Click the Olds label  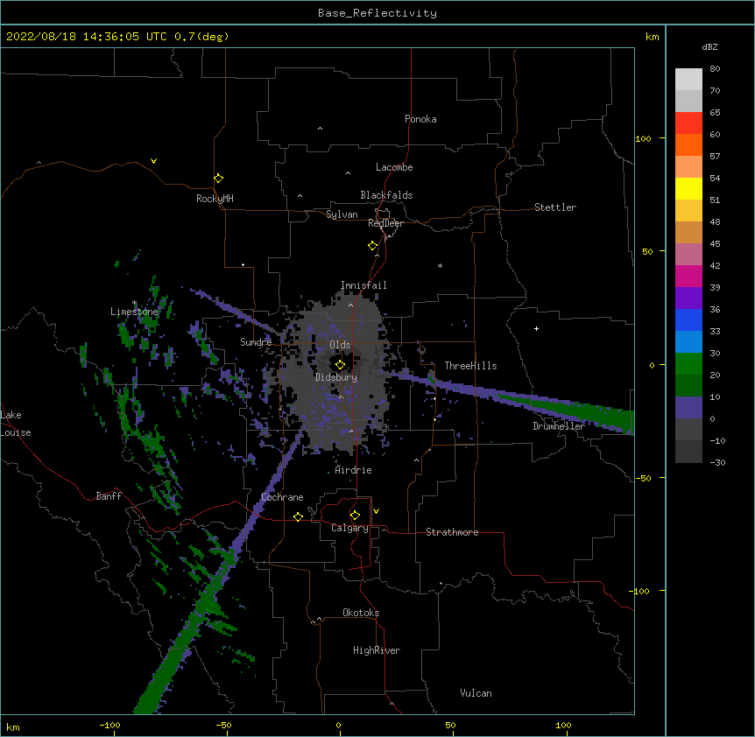(x=340, y=345)
